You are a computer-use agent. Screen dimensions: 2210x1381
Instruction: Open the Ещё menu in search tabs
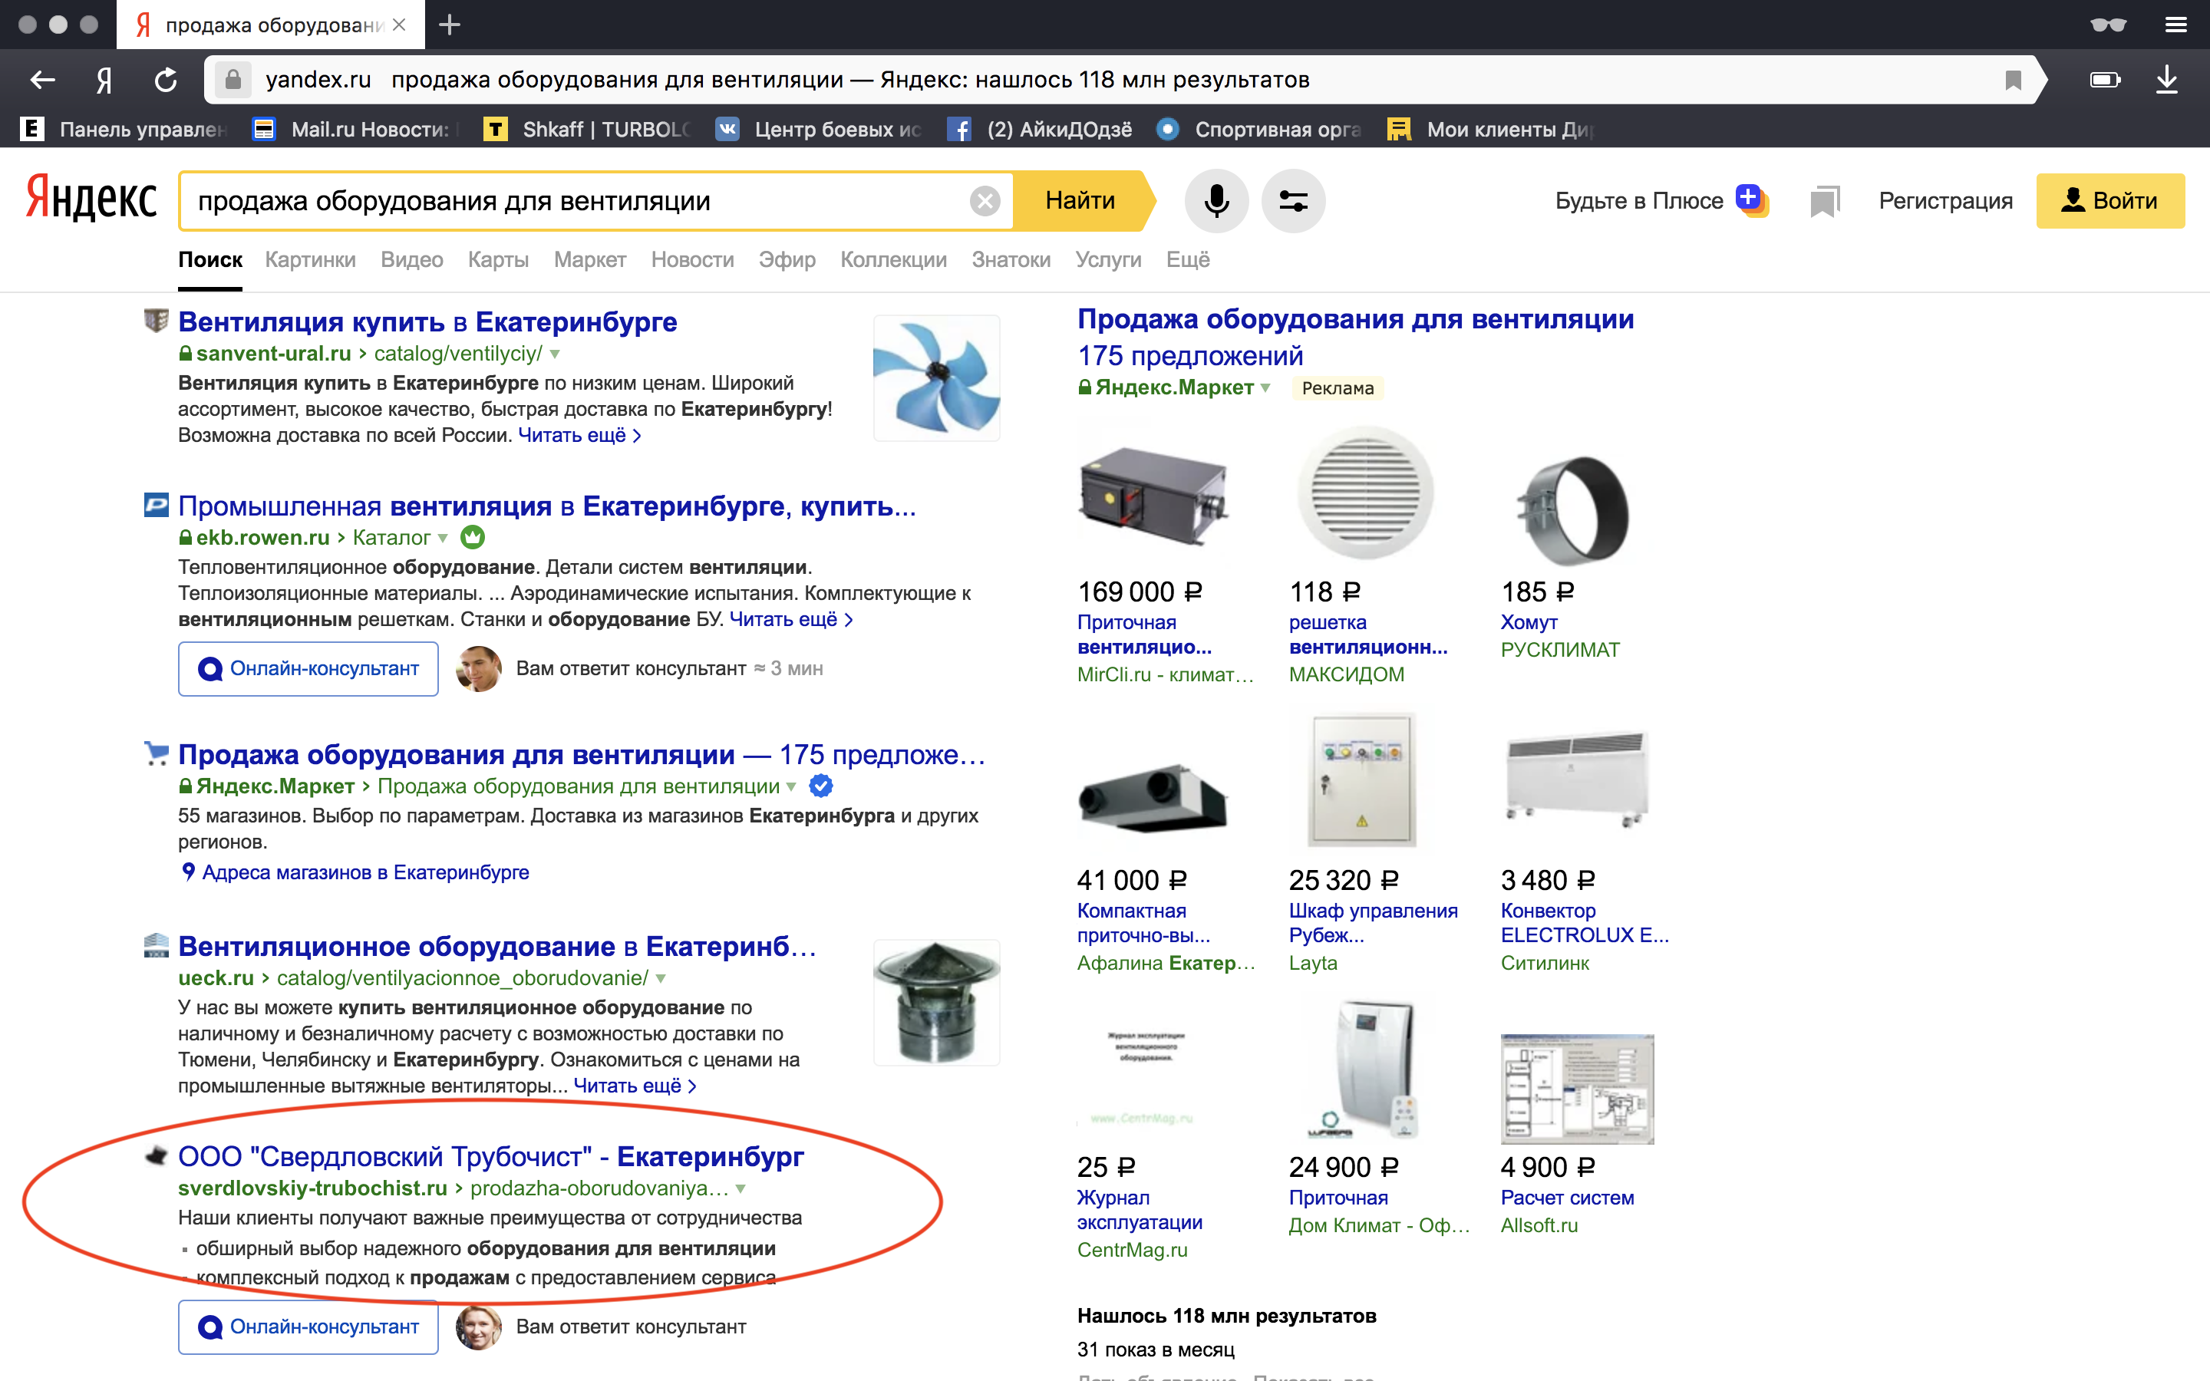pyautogui.click(x=1187, y=259)
